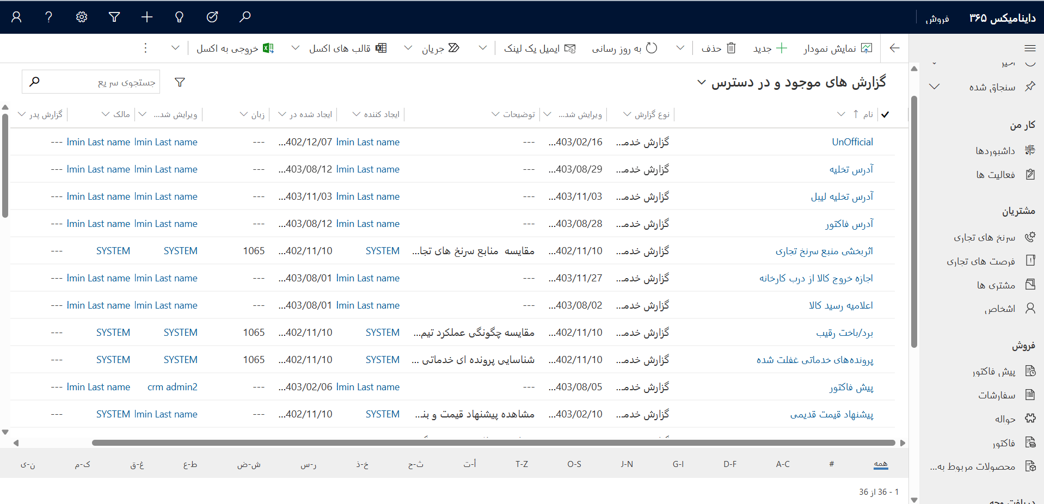The height and width of the screenshot is (504, 1044).
Task: Click the search magnifier icon in top bar
Action: [245, 17]
